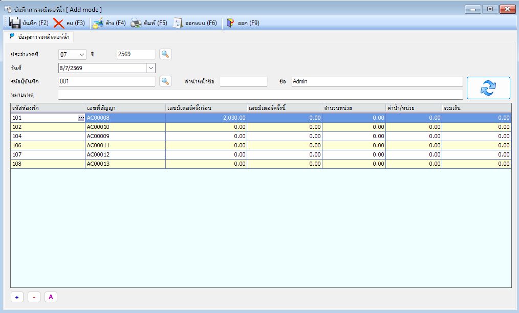519x313 pixels.
Task: Expand the period 07 dropdown
Action: tap(82, 55)
